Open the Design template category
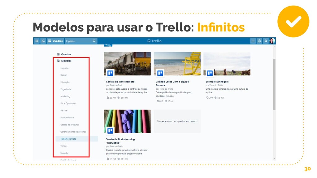The height and width of the screenshot is (178, 317). [64, 75]
